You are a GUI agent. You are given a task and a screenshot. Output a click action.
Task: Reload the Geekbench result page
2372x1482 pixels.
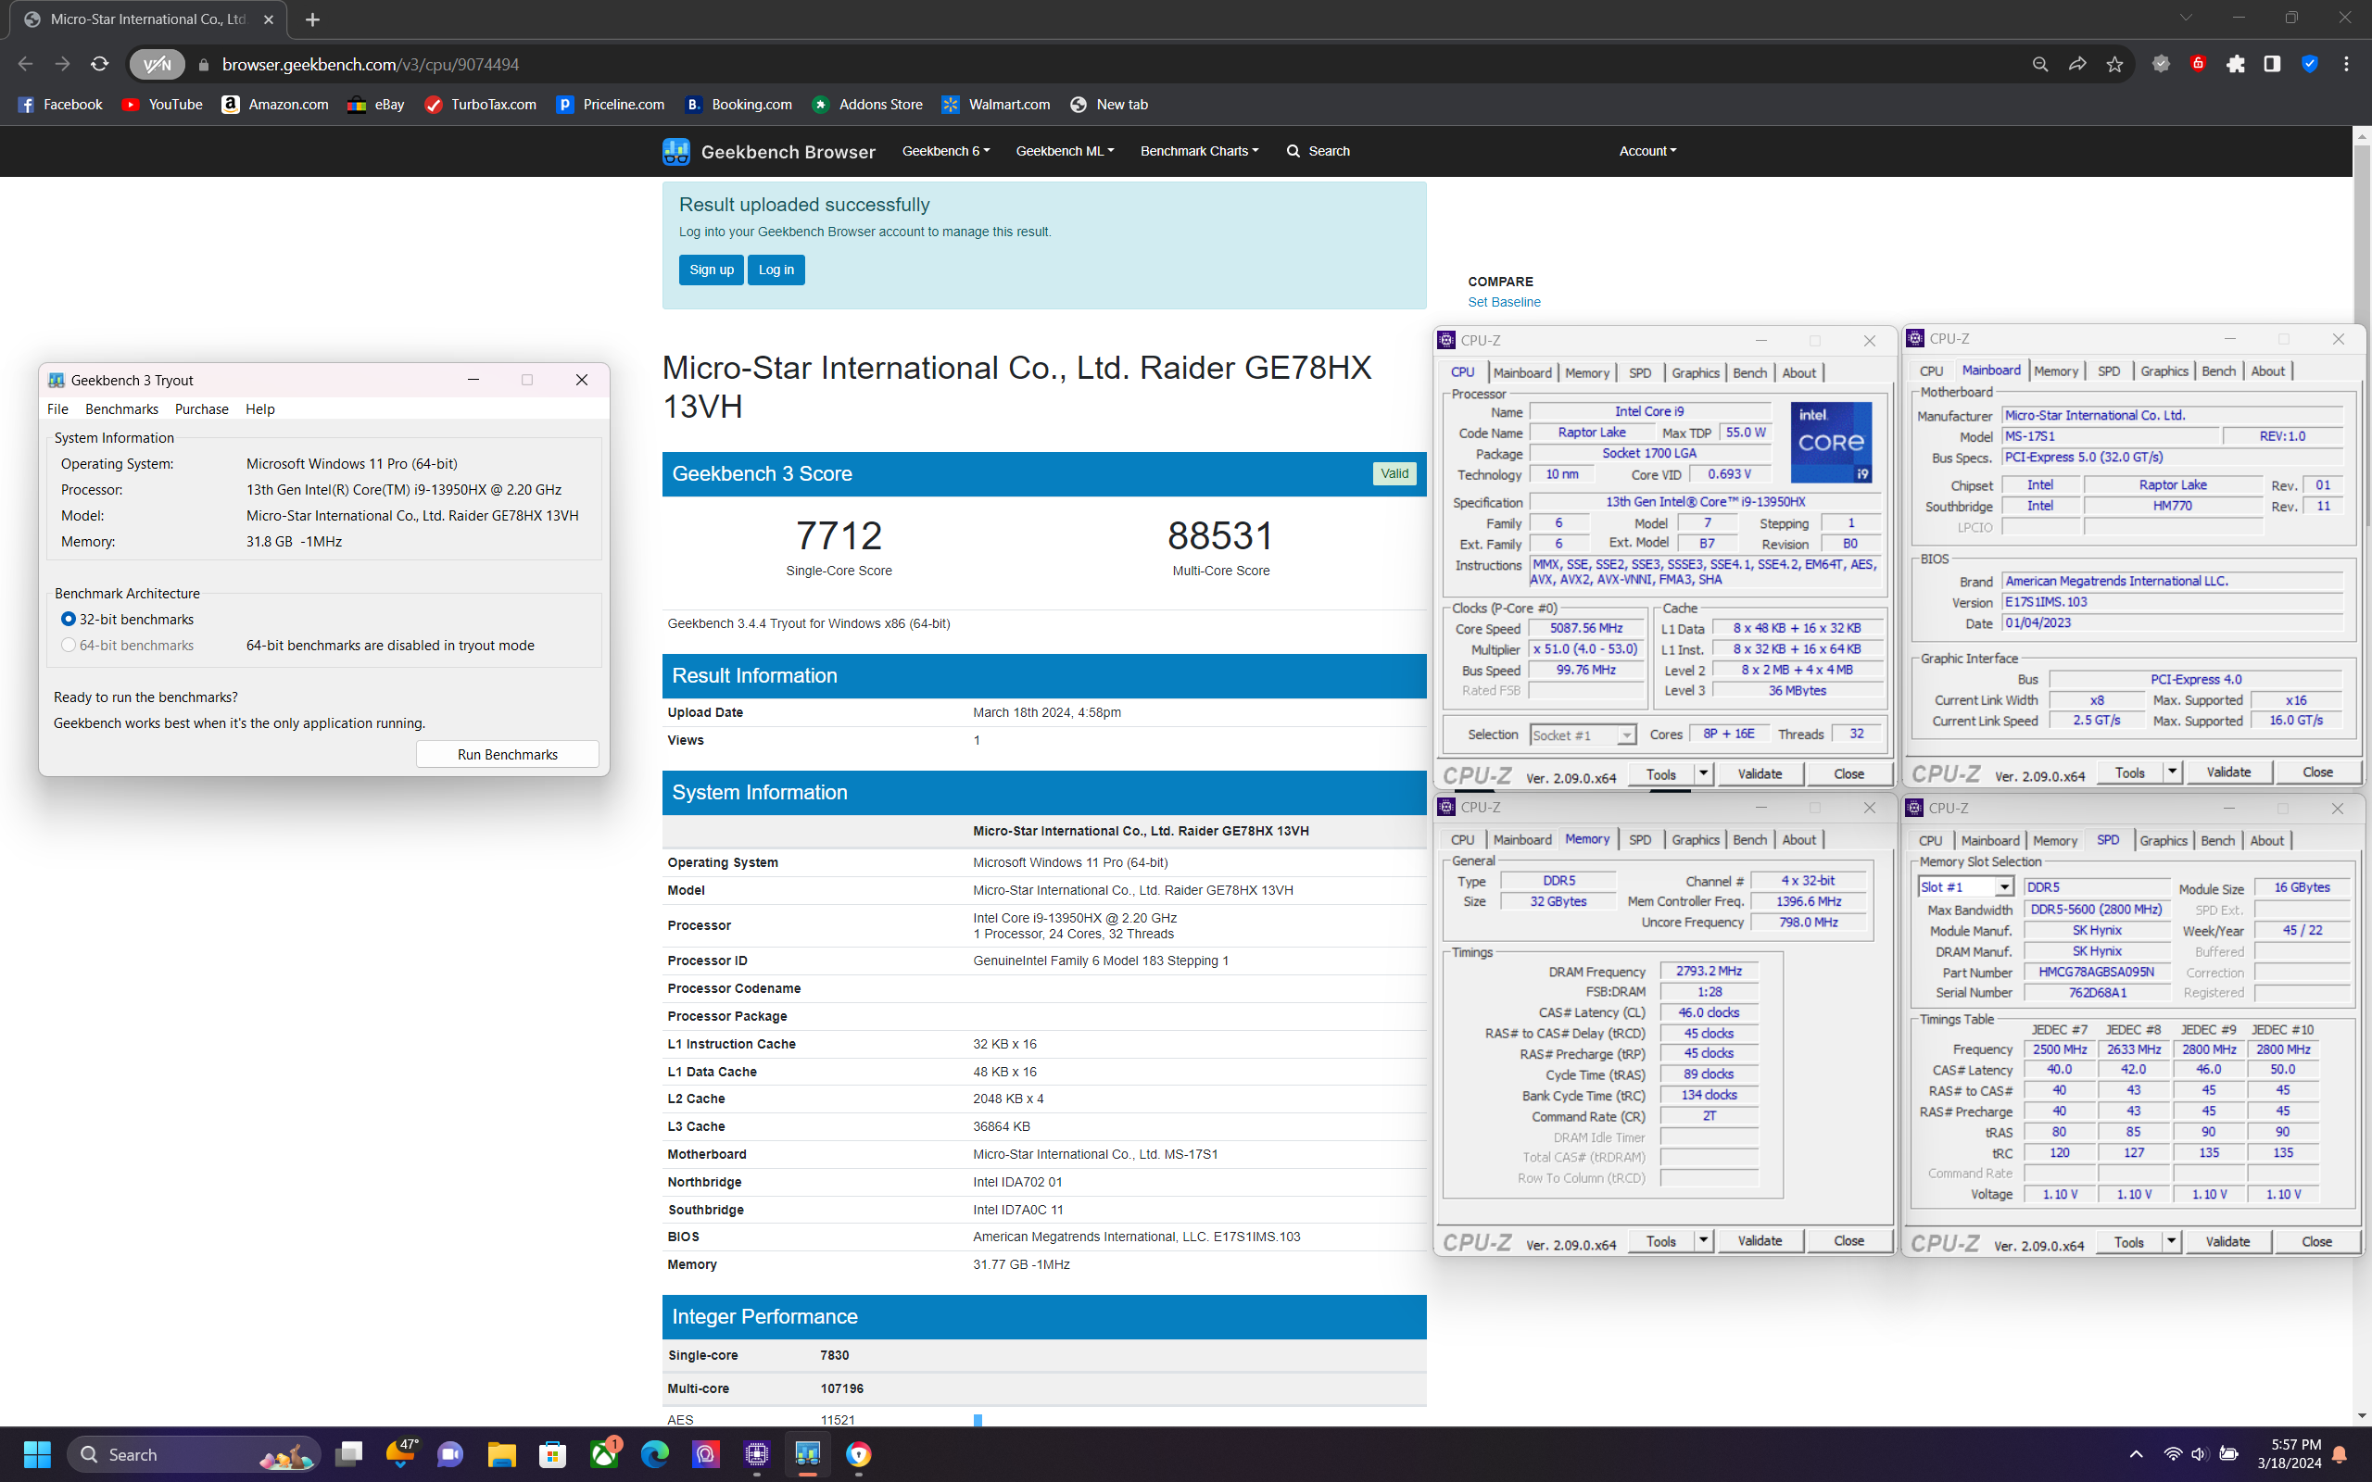point(99,65)
